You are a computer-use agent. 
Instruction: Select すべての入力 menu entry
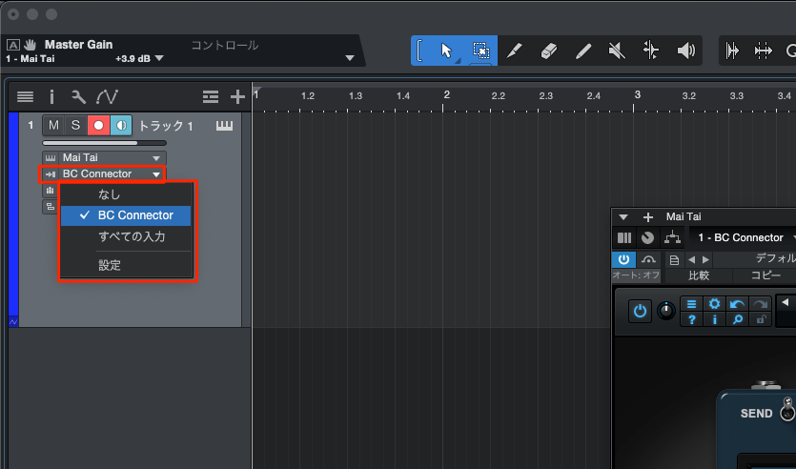pyautogui.click(x=126, y=236)
